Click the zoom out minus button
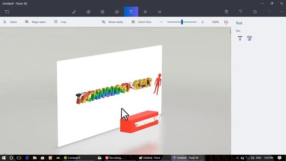Image resolution: width=286 pixels, height=161 pixels. click(161, 22)
